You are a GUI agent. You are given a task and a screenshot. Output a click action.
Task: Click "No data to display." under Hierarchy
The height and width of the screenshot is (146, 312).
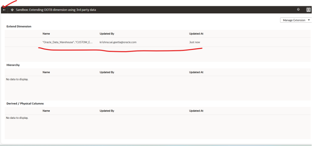[17, 79]
